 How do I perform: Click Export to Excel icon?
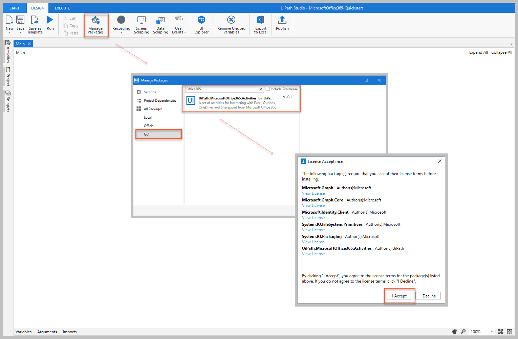click(261, 20)
